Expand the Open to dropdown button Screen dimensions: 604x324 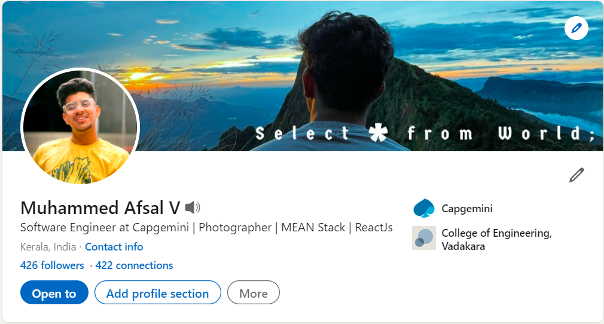click(x=54, y=293)
